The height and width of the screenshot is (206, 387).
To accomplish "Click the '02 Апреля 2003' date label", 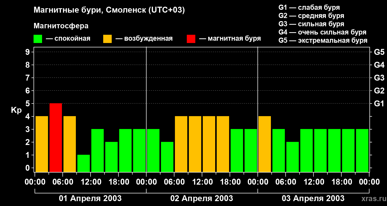I will click(x=202, y=198).
